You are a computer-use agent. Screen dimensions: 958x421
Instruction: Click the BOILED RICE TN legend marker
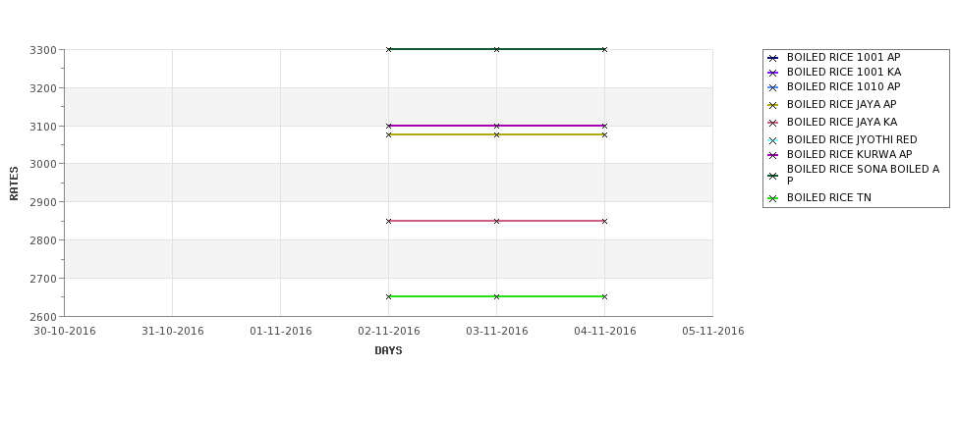click(x=773, y=199)
